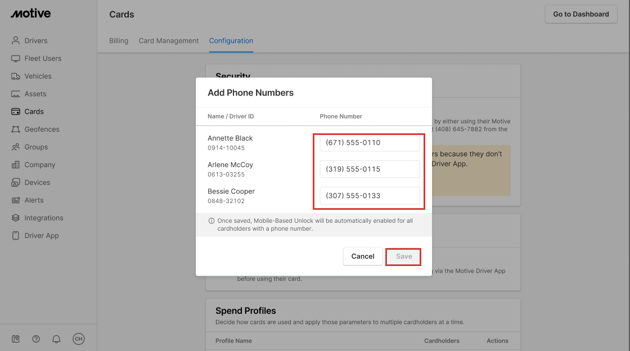Open the Devices icon in sidebar
Viewport: 630px width, 351px height.
point(16,183)
